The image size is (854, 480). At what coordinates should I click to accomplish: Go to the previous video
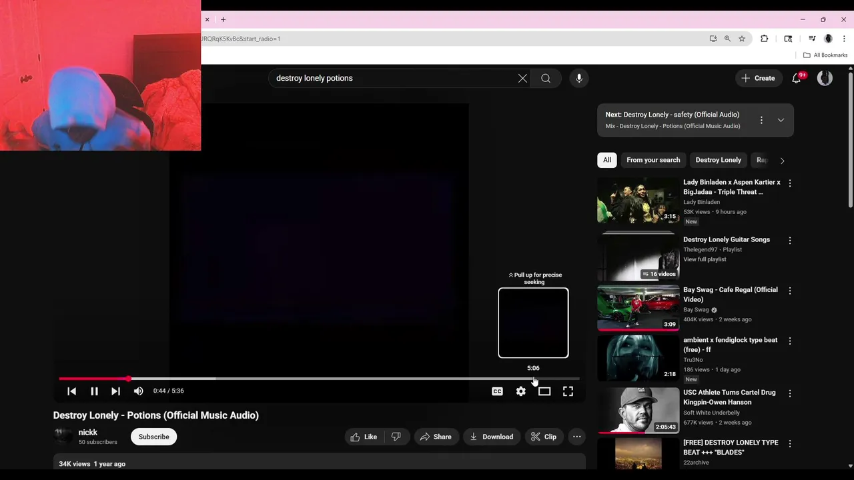[x=71, y=391]
